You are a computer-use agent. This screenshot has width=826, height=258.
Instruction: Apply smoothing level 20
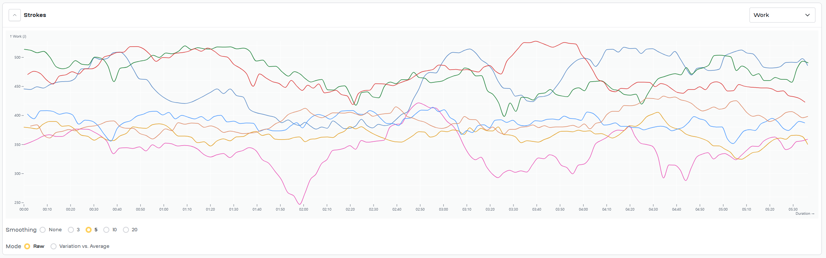126,230
